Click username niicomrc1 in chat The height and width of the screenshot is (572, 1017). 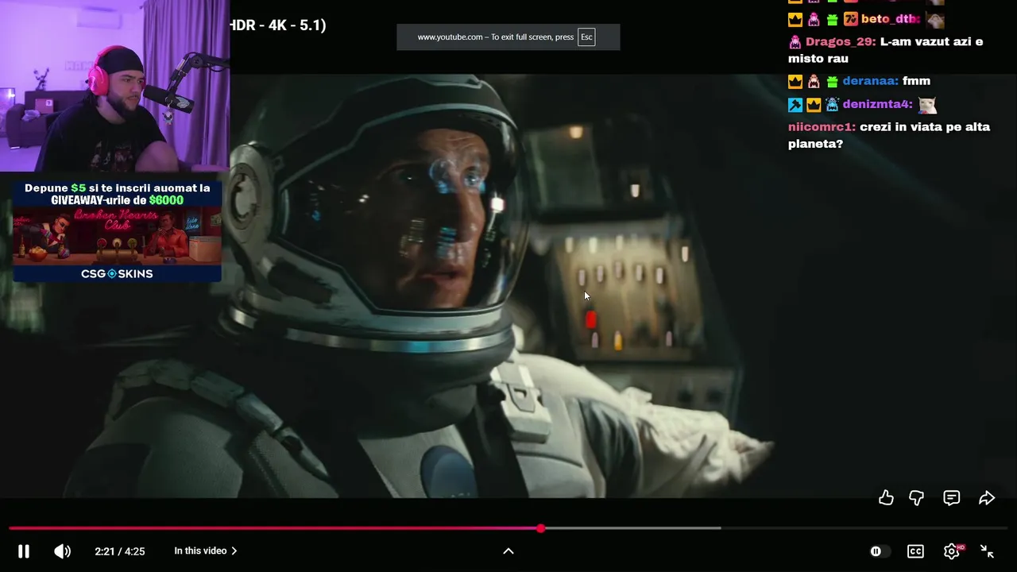[822, 127]
